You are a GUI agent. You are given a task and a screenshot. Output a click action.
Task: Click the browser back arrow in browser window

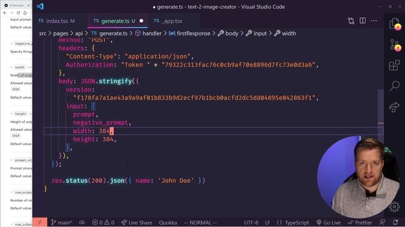5,13
